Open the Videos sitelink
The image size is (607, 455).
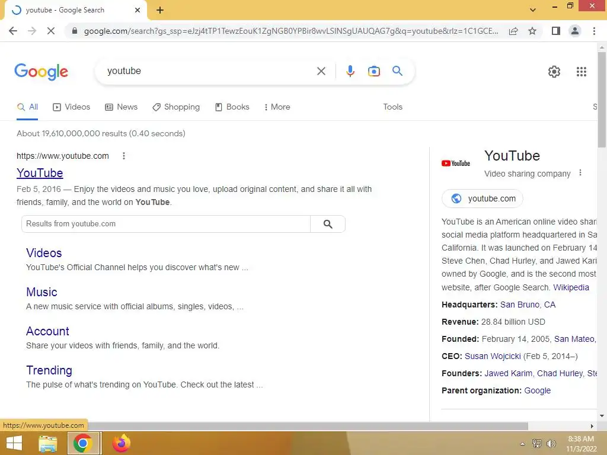click(44, 253)
